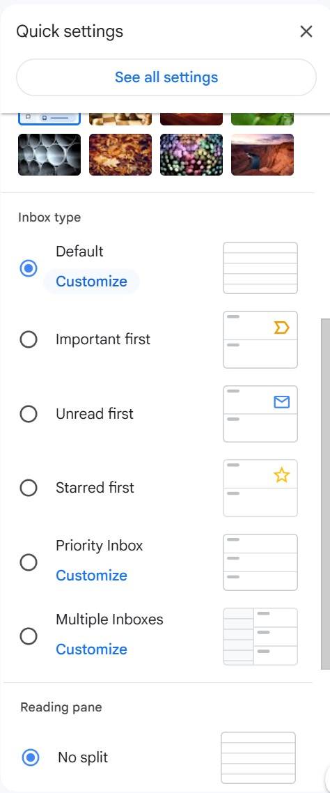330x793 pixels.
Task: Enable Starred first inbox type
Action: click(29, 488)
